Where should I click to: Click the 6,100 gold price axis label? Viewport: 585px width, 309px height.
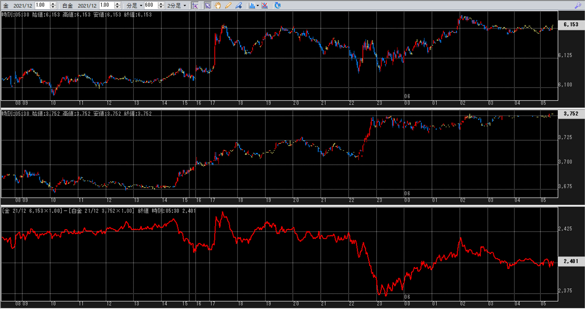(565, 85)
